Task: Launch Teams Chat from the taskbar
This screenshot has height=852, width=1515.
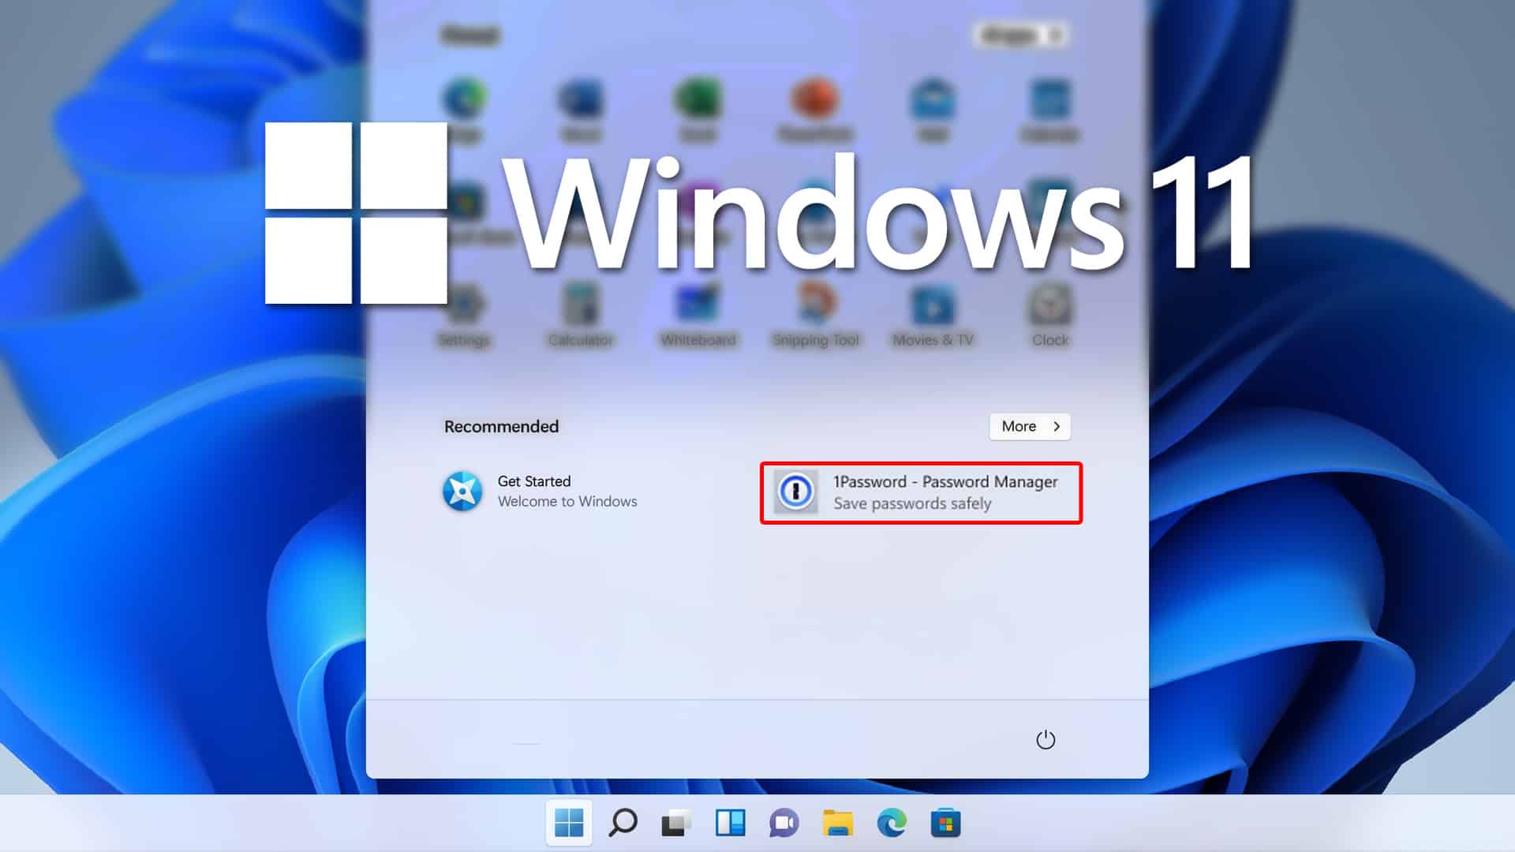Action: [x=784, y=823]
